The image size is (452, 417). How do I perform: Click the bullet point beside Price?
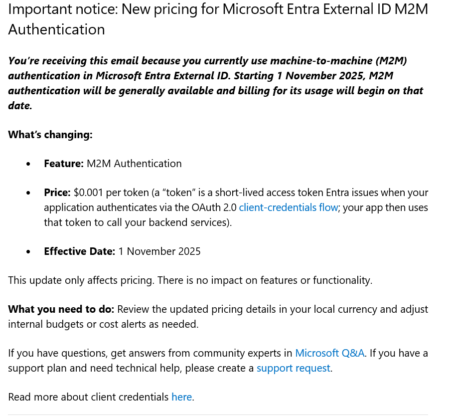28,193
